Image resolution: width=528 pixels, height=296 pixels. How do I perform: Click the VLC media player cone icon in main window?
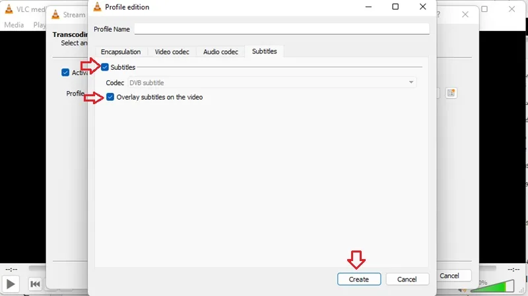(9, 9)
